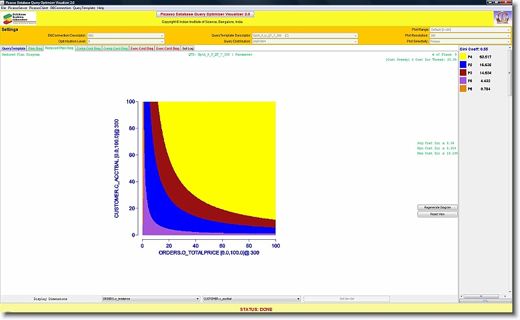The image size is (520, 320).
Task: Click the Regenerate Diagram button
Action: pos(437,207)
